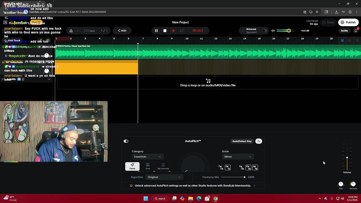This screenshot has height=203, width=361.
Task: Edit the 135 bpm tempo field
Action: pos(89,30)
